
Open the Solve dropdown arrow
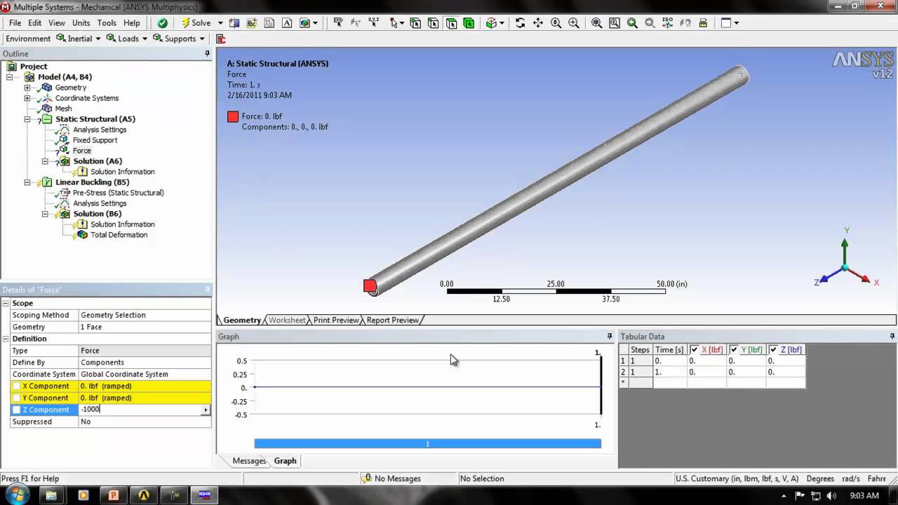click(x=220, y=23)
